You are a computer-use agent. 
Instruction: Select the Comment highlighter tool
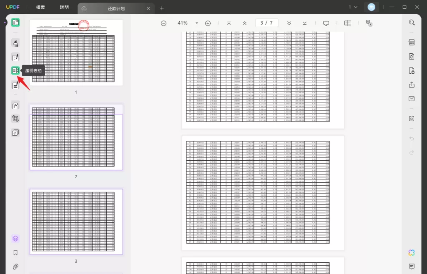pos(15,43)
